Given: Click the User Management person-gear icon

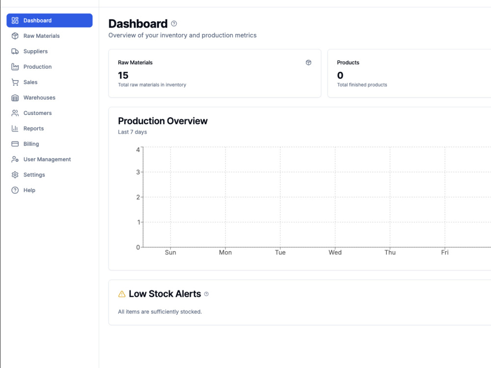Looking at the screenshot, I should tap(15, 159).
